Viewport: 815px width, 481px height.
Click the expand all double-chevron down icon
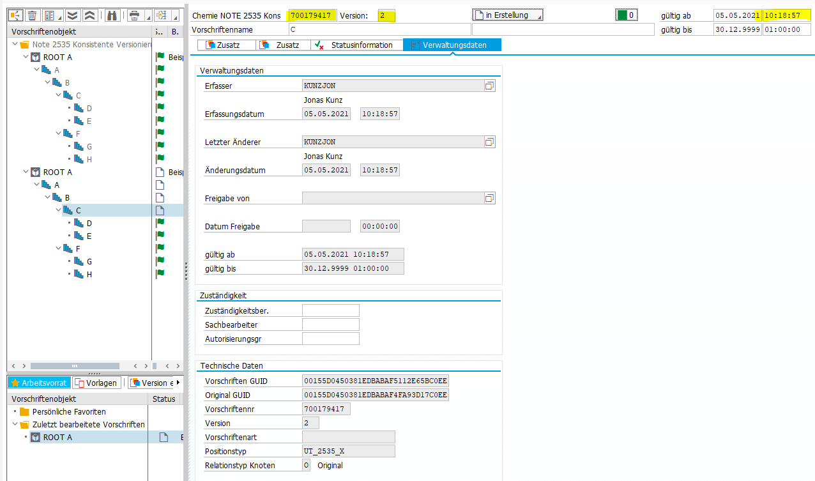click(72, 15)
